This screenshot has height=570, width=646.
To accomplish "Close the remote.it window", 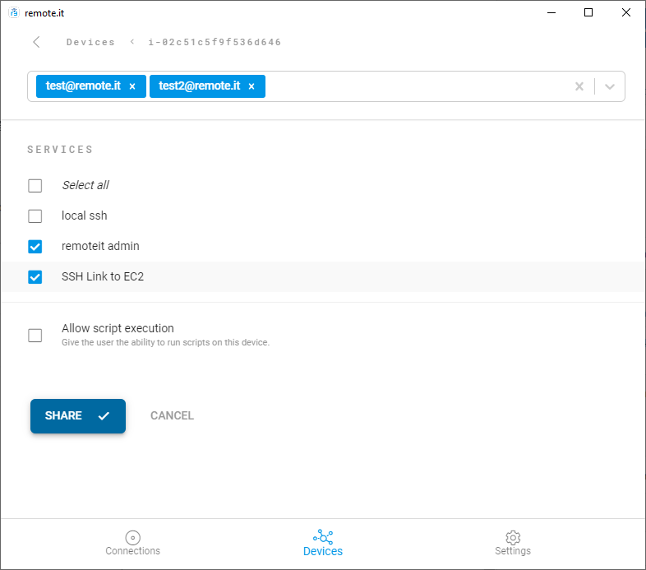I will point(625,13).
